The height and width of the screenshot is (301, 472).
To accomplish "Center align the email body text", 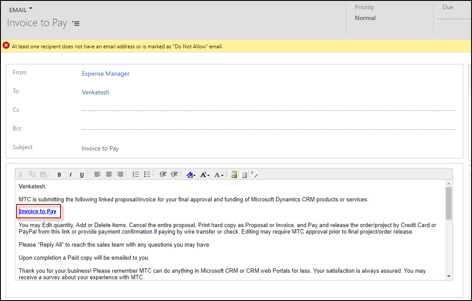I will [x=109, y=174].
